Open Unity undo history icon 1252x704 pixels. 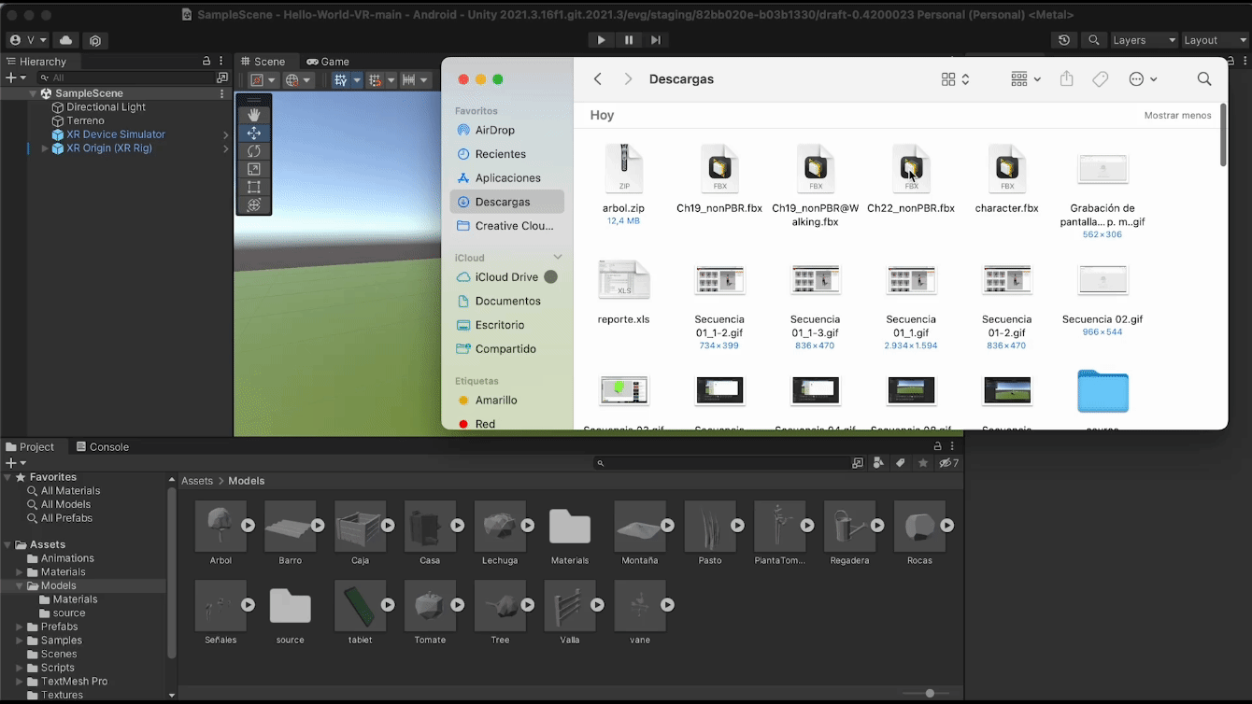click(1063, 40)
